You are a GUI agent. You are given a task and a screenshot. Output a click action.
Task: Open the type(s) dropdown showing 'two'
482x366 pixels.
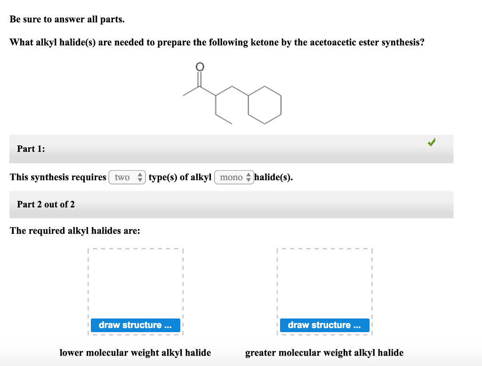pos(127,177)
